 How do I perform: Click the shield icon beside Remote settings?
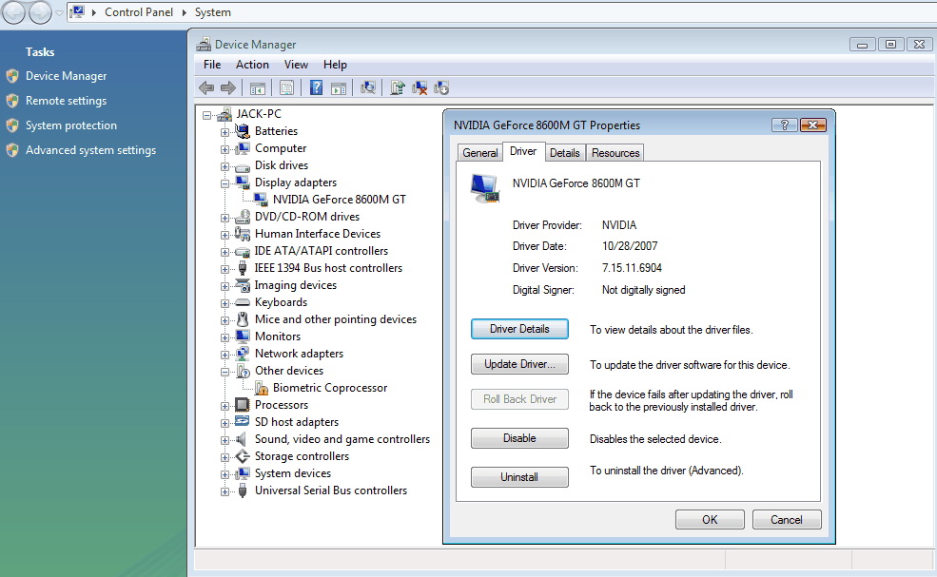(12, 101)
